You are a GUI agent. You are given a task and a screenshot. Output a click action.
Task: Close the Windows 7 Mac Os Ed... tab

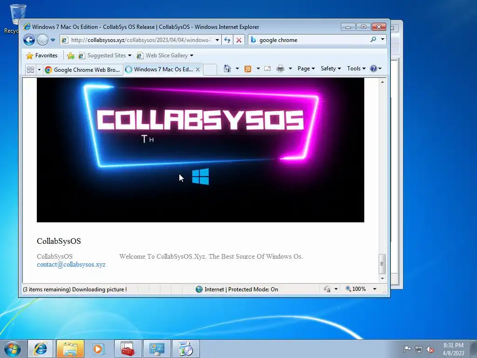coord(198,69)
